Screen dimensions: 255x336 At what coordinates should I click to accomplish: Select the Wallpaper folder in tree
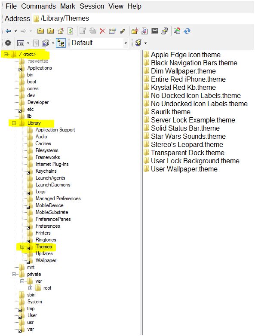coord(46,260)
